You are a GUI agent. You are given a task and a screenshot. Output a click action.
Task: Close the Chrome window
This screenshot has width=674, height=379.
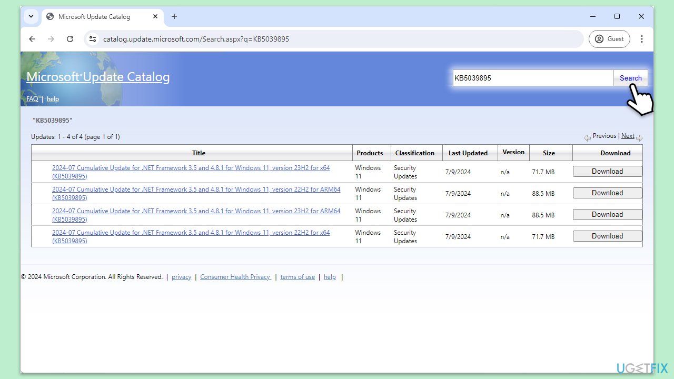click(641, 16)
